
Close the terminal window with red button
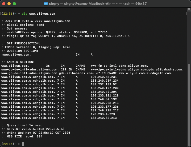click(x=4, y=4)
